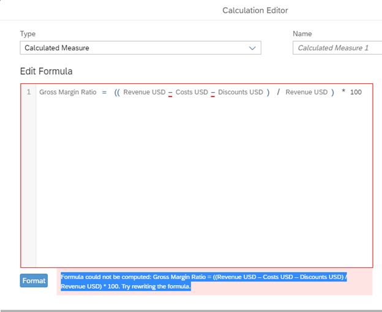382x312 pixels.
Task: Click 'Gross Margin Ratio' in the formula
Action: click(68, 92)
